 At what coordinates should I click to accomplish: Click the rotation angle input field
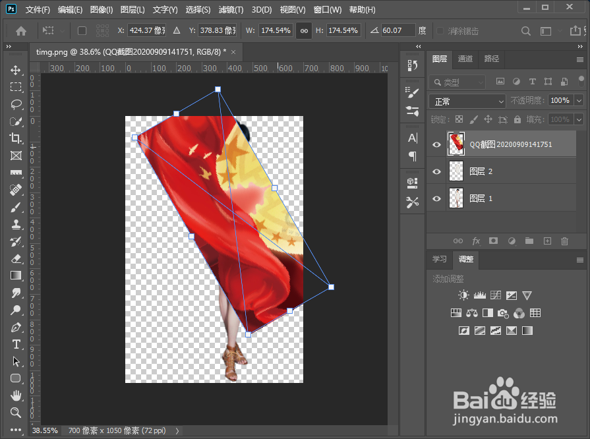coord(398,30)
